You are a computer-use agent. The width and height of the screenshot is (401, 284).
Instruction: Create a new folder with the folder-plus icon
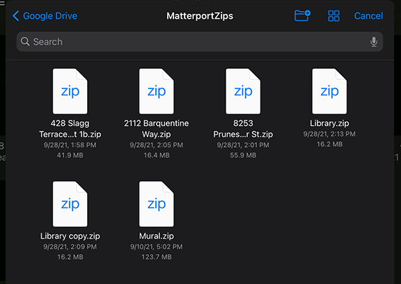[x=302, y=15]
